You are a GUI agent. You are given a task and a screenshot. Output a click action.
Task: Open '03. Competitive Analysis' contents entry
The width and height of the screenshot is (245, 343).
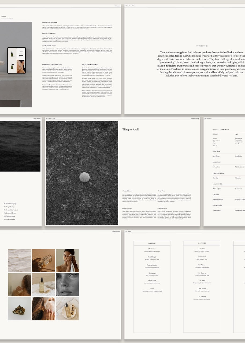coord(11,210)
